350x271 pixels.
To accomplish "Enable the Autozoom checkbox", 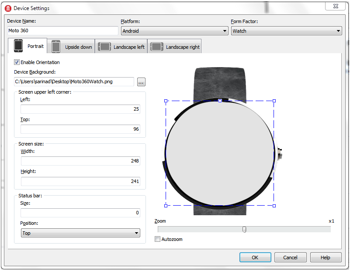I will pos(158,239).
